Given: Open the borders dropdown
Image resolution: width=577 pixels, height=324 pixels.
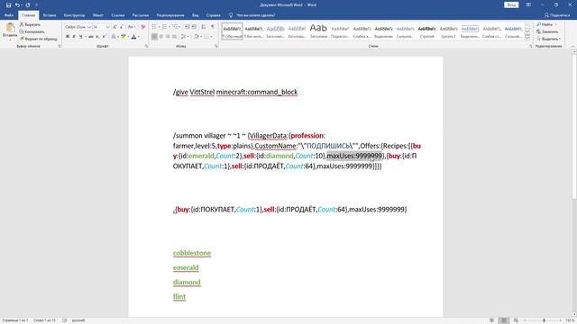Looking at the screenshot, I should point(208,37).
